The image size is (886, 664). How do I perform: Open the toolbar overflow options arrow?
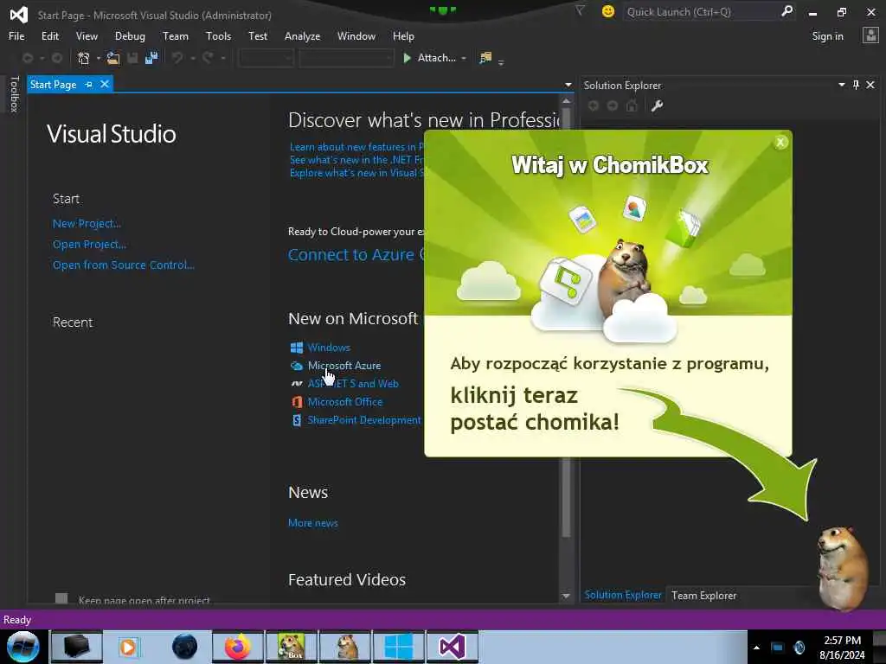[x=501, y=62]
